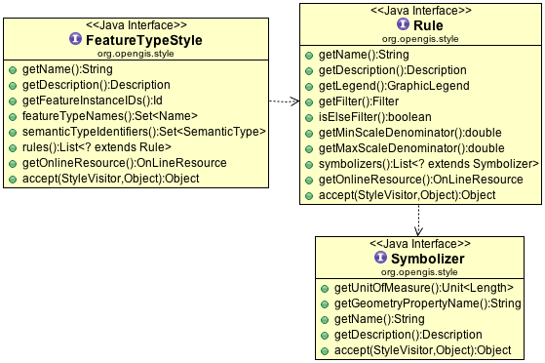545x363 pixels.
Task: Click the getFeatureInstanceIDs():Id method
Action: 93,101
